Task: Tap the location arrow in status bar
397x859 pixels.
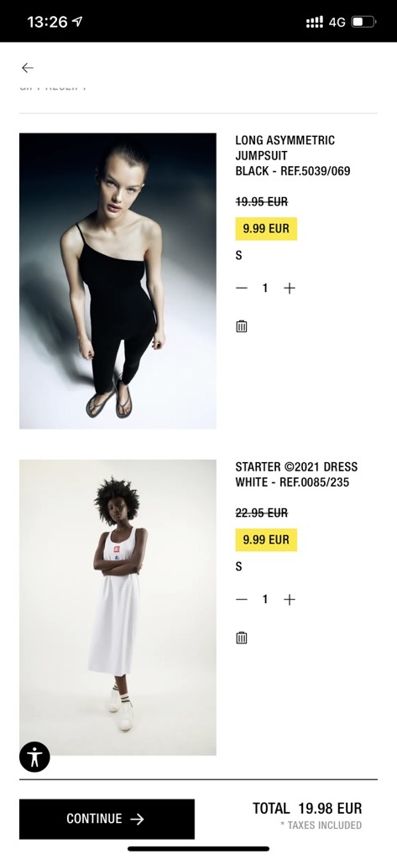Action: 77,21
